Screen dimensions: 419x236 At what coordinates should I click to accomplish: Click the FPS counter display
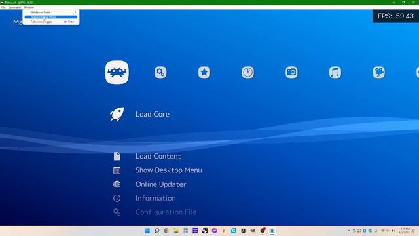pyautogui.click(x=395, y=16)
